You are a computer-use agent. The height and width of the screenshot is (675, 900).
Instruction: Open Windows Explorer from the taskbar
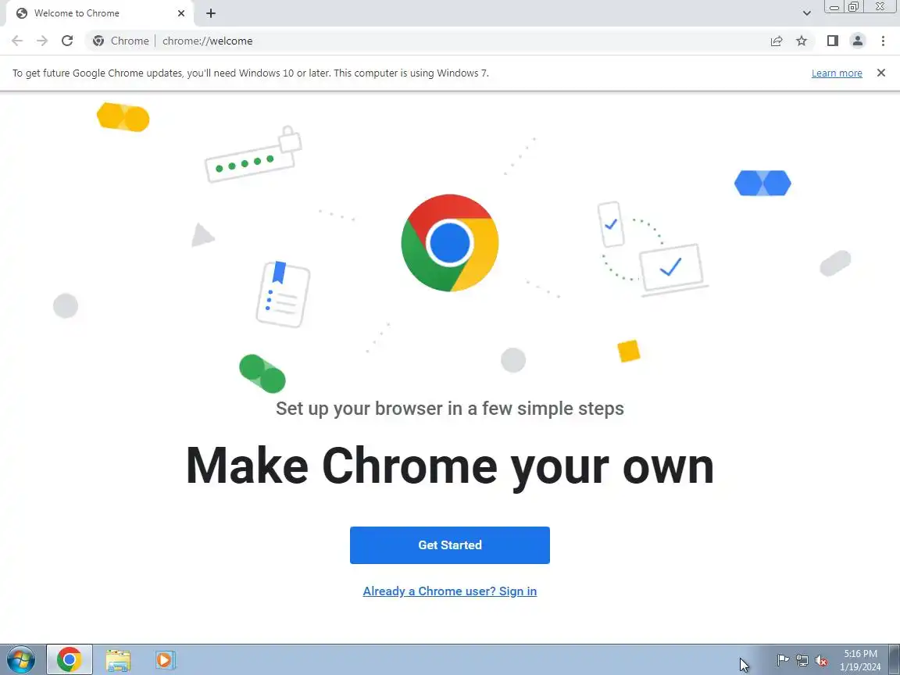[118, 660]
